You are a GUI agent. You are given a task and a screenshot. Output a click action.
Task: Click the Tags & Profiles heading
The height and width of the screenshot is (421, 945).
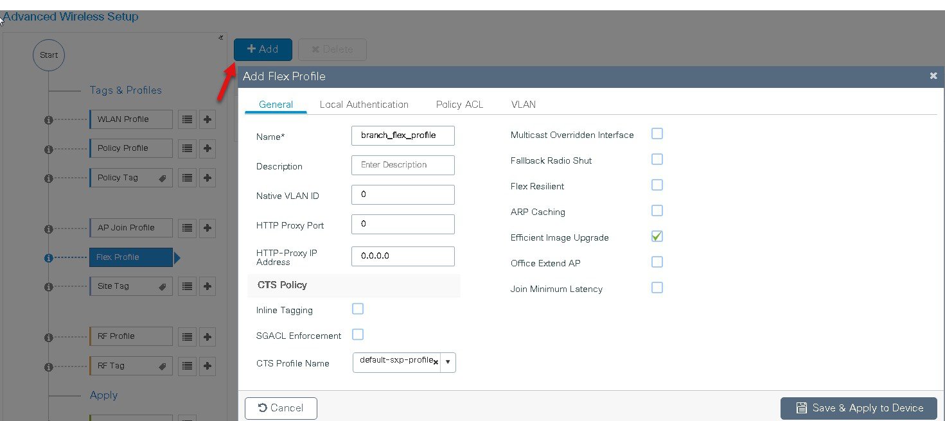[x=125, y=90]
